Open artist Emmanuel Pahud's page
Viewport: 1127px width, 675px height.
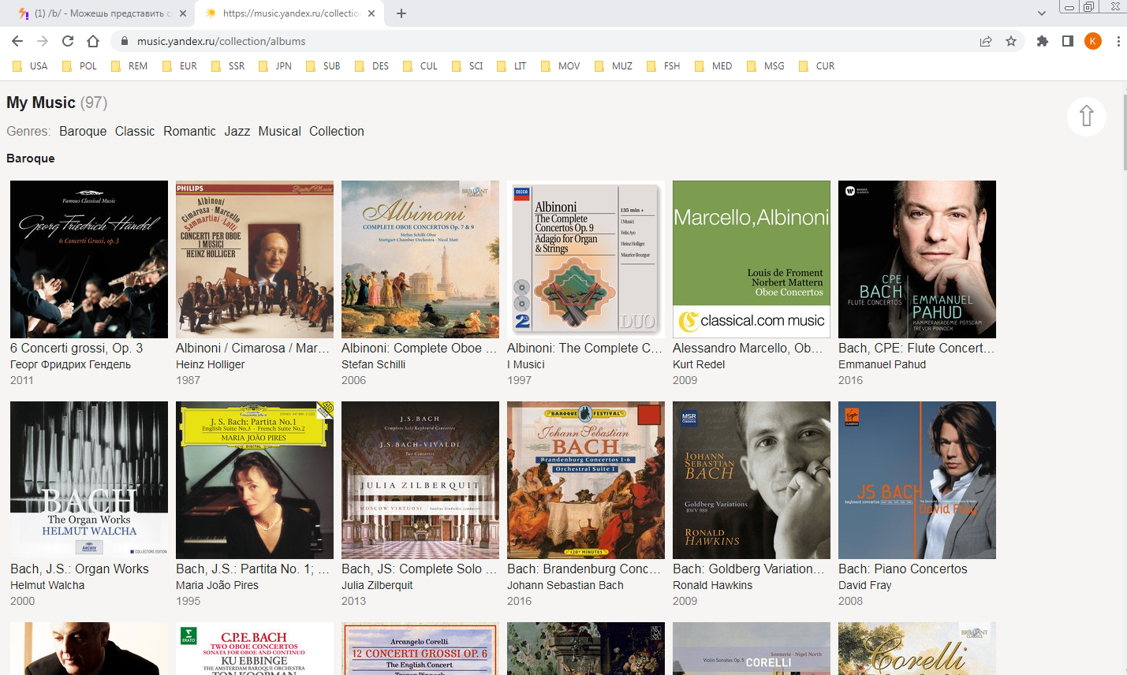tap(882, 364)
